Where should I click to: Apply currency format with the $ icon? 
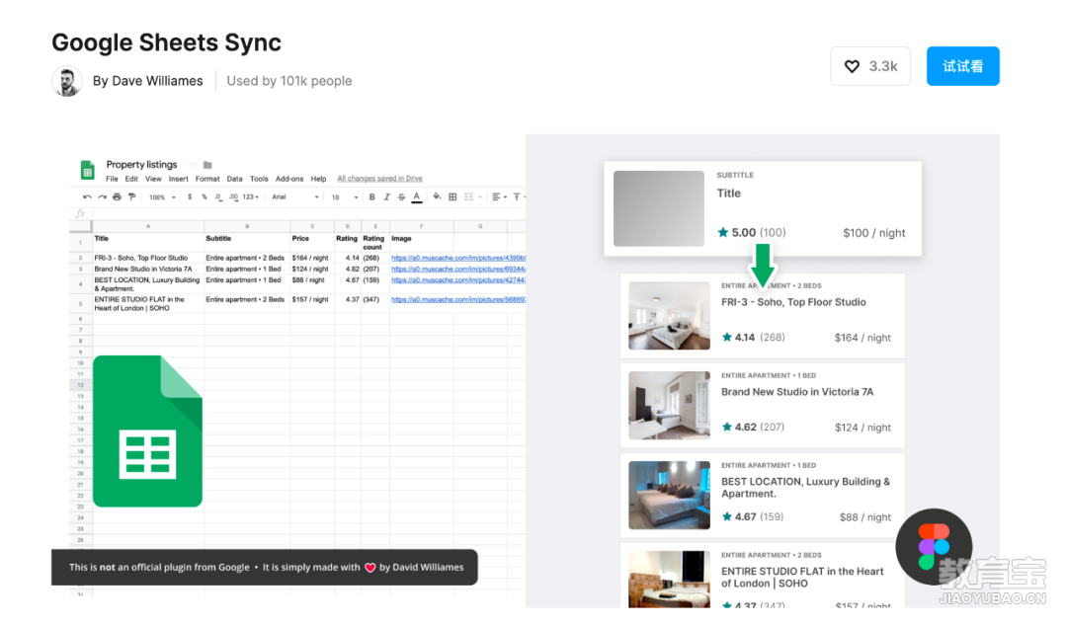click(x=190, y=197)
